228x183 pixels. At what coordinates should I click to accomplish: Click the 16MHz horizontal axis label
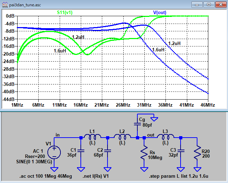click(80, 105)
